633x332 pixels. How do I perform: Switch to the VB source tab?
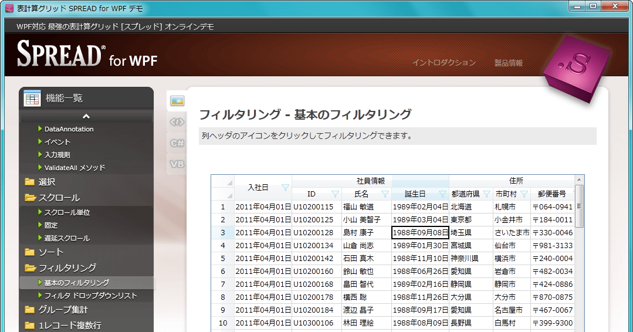tap(177, 164)
